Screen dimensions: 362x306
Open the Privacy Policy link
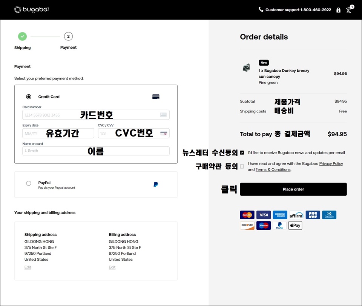(x=331, y=163)
